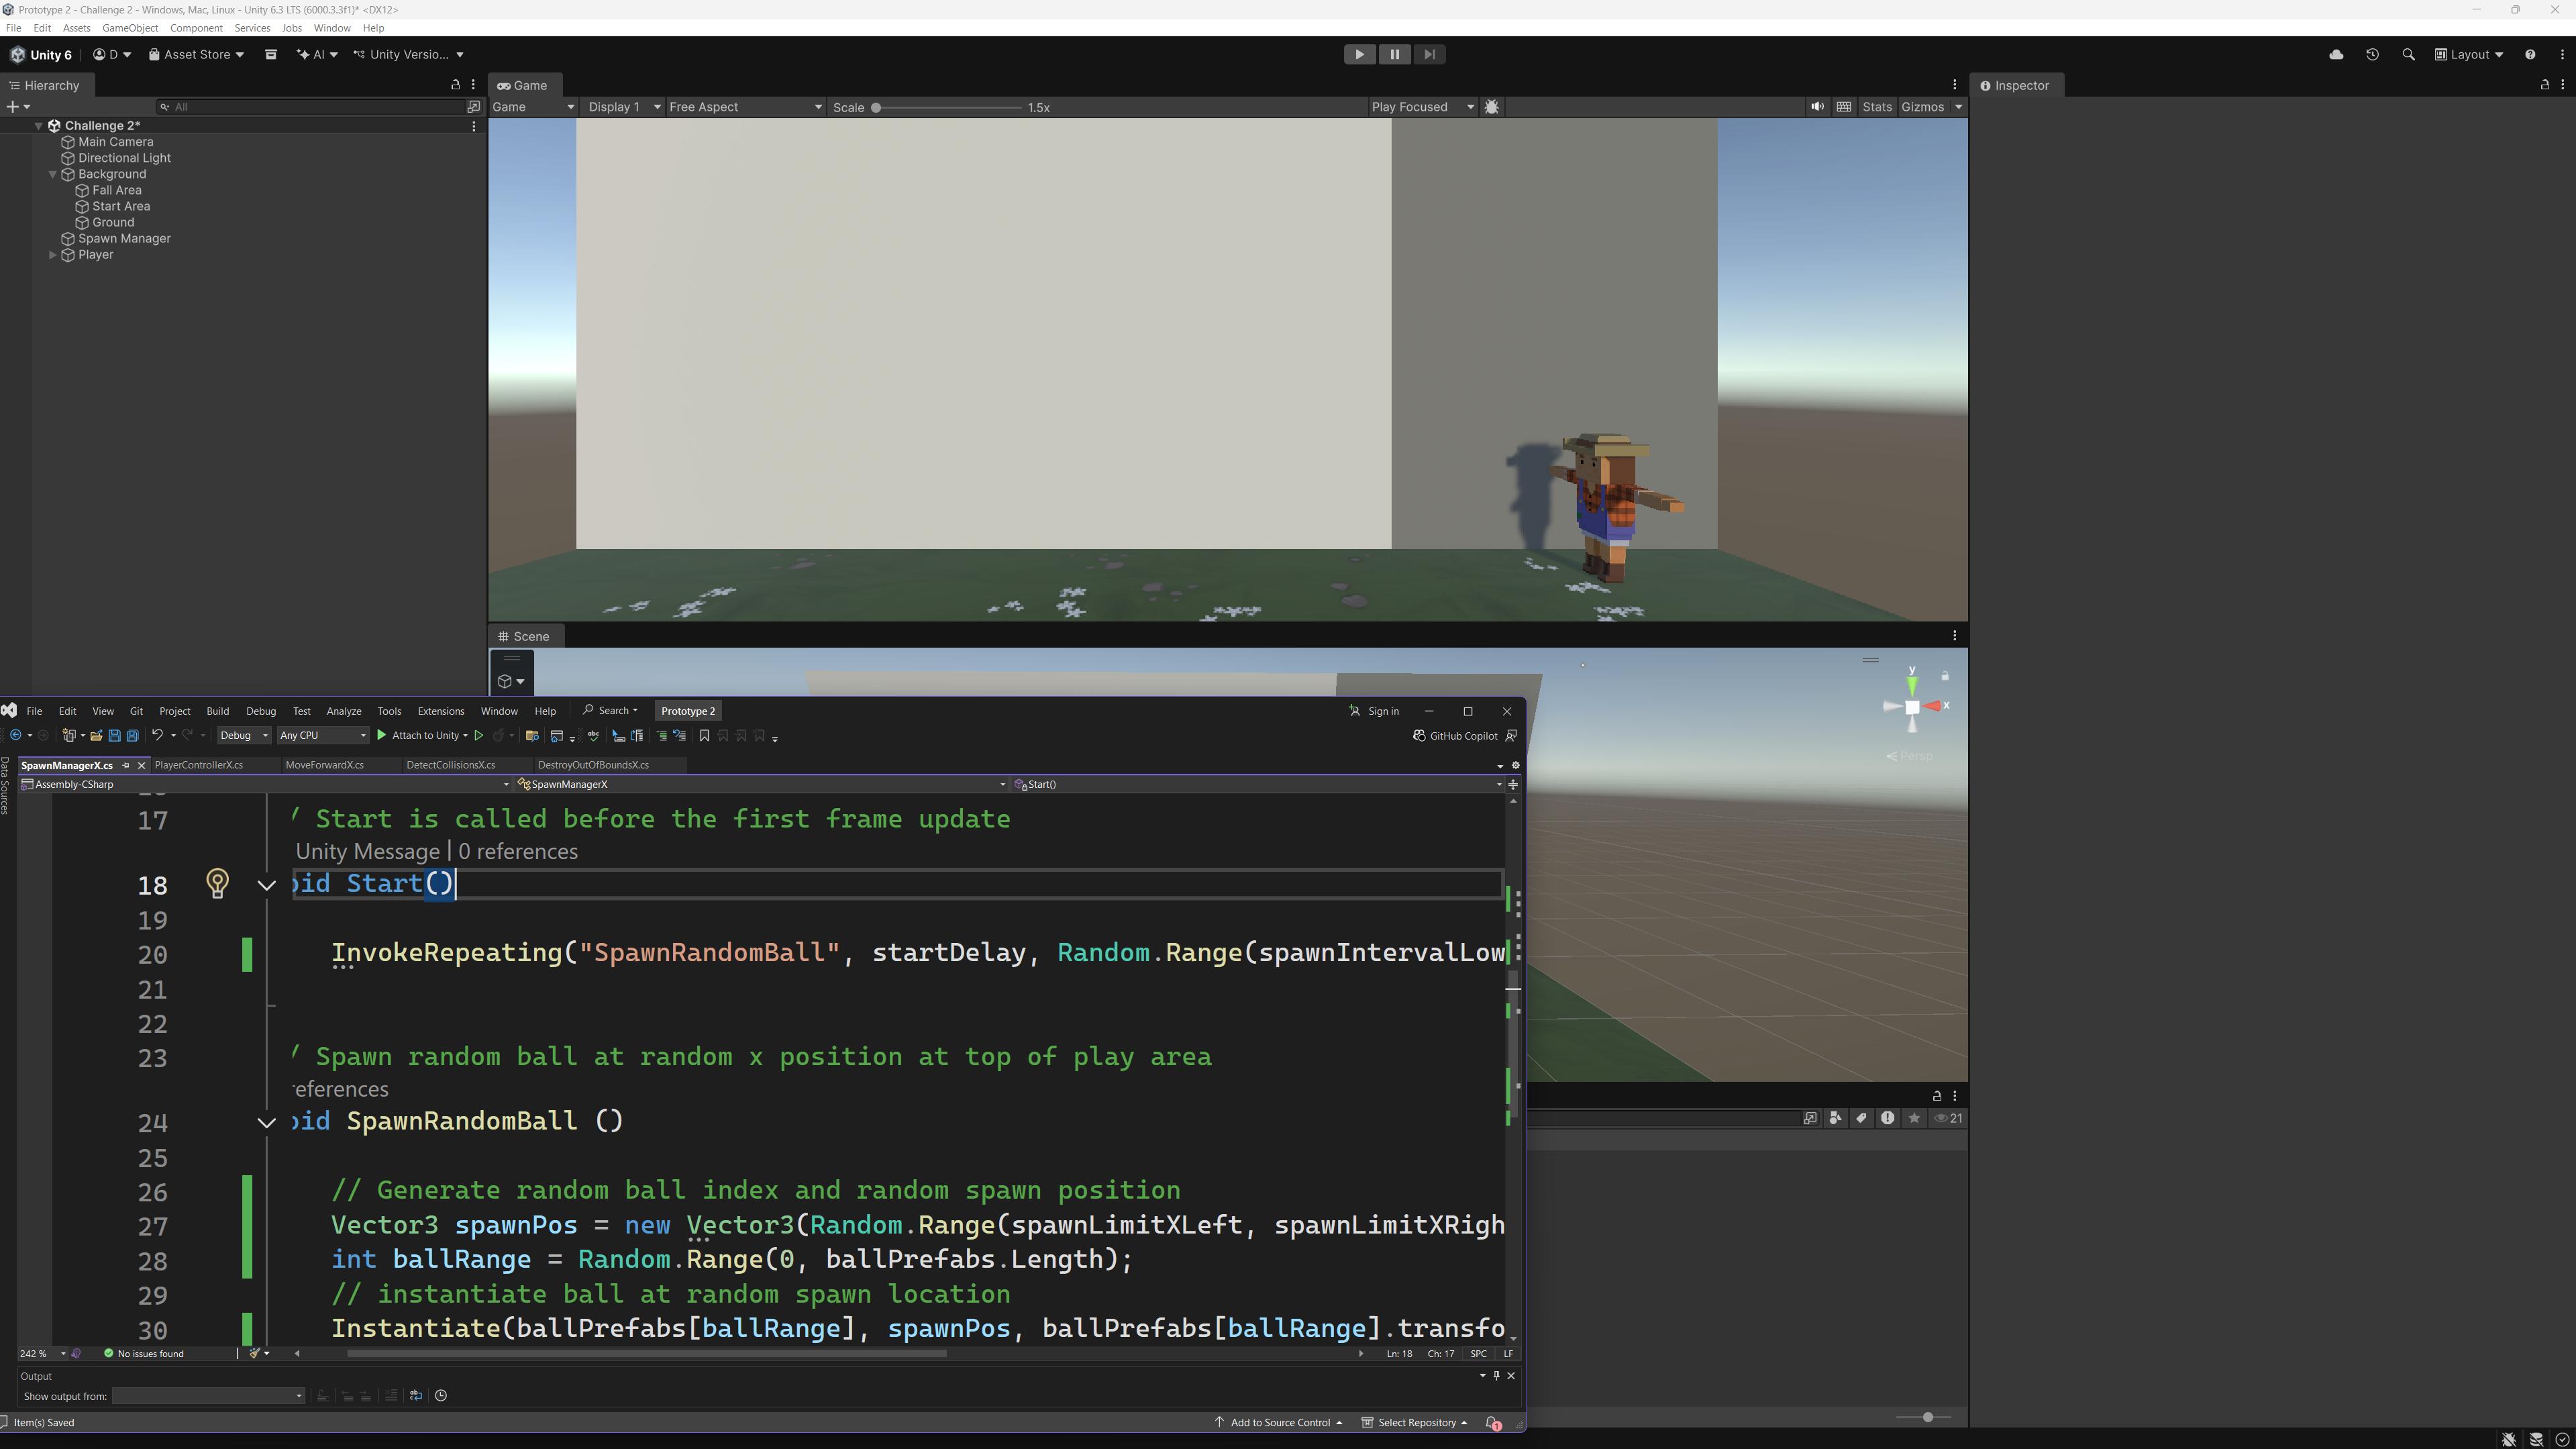Mute audio in Game view
This screenshot has height=1449, width=2576.
(x=1817, y=107)
